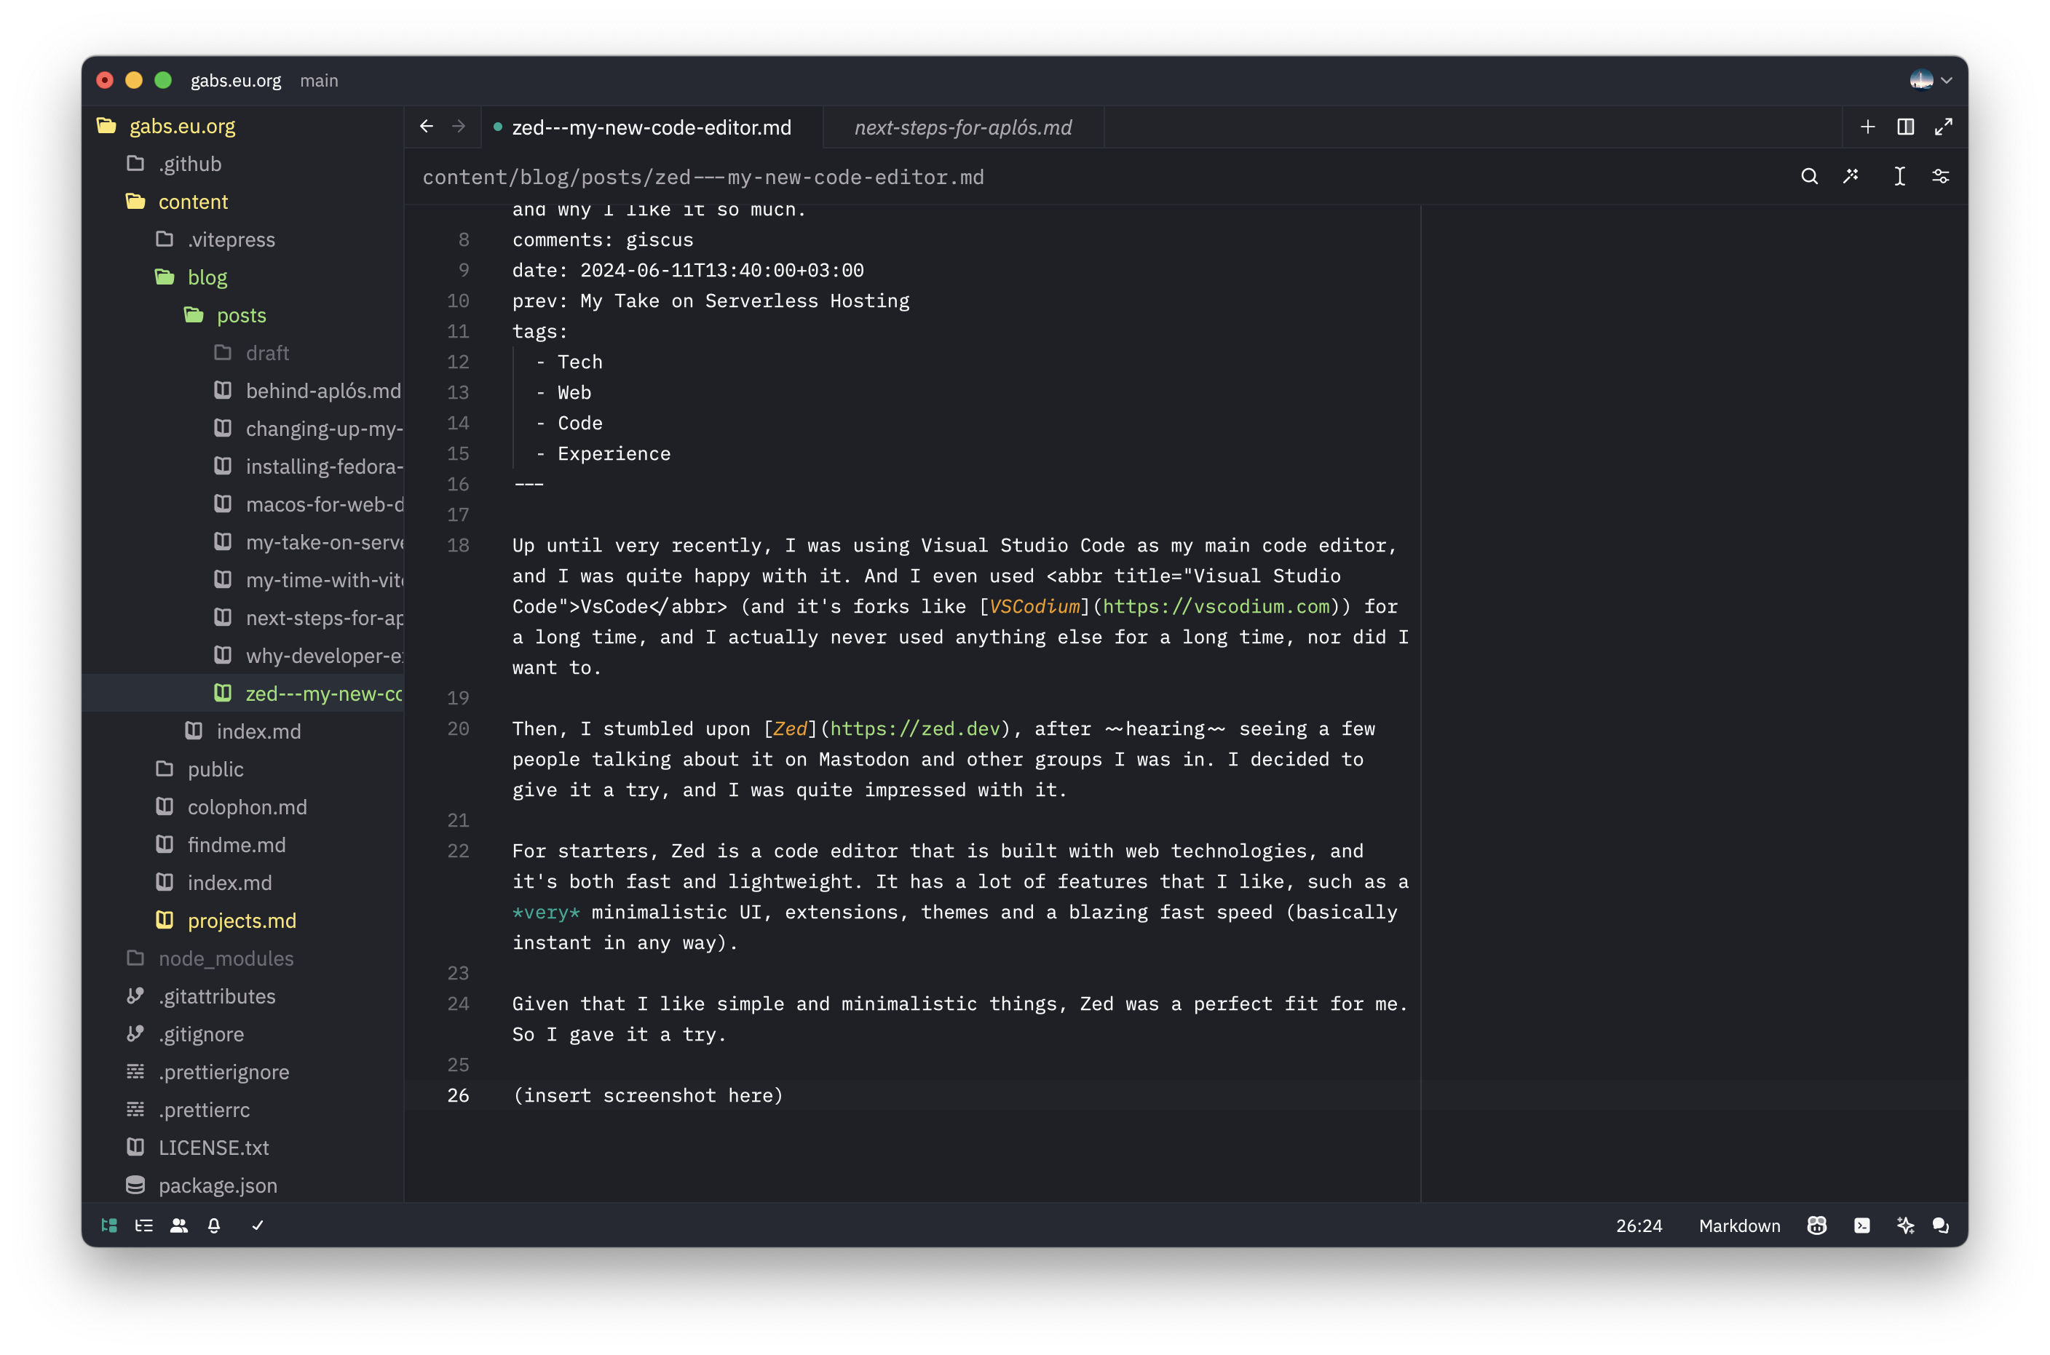Open editor controls sliders icon
This screenshot has width=2050, height=1355.
tap(1940, 176)
